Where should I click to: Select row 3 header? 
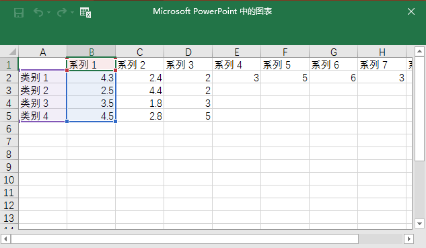[9, 90]
